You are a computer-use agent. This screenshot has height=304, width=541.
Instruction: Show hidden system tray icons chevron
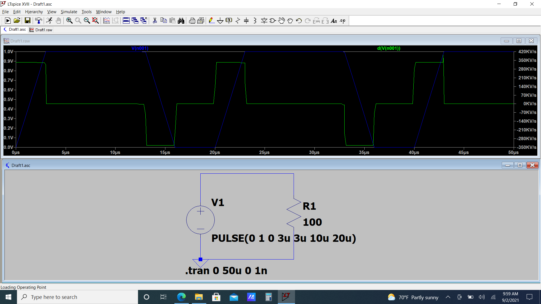[448, 297]
